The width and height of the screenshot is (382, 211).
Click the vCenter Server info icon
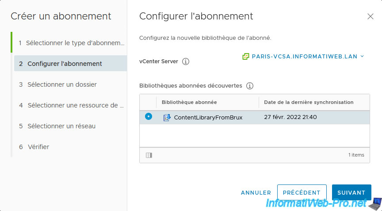pos(186,61)
